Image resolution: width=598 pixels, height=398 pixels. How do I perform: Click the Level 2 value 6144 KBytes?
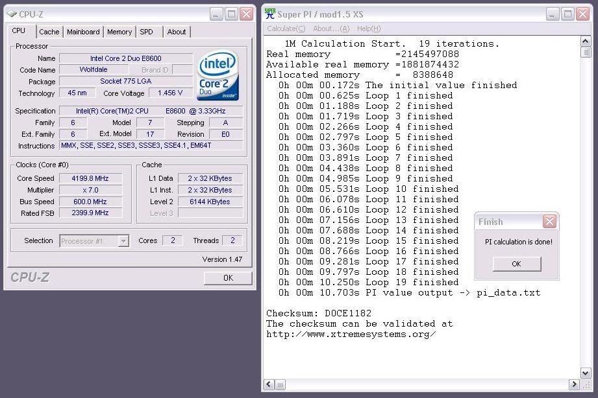pos(210,202)
